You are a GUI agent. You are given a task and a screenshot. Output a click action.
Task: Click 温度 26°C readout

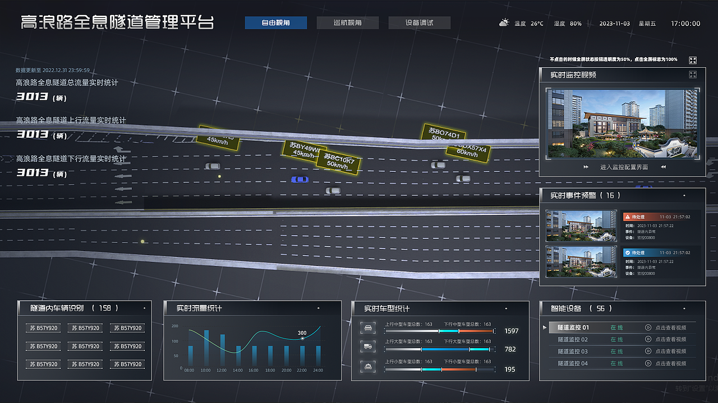point(528,24)
